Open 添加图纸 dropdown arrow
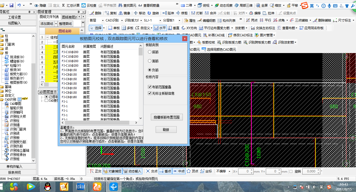The width and height of the screenshot is (356, 192). 55,24
